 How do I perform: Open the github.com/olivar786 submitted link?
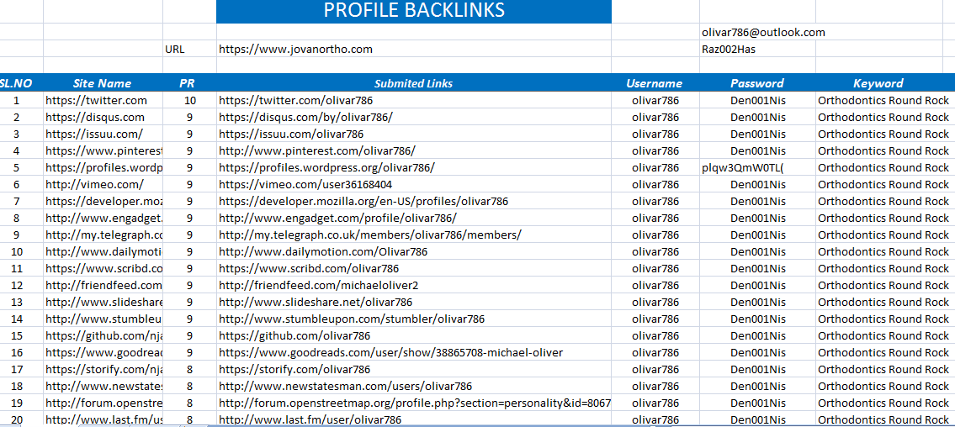pos(294,335)
